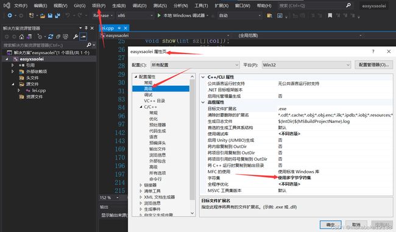Expand the 引用 node in Solution Explorer

12,65
